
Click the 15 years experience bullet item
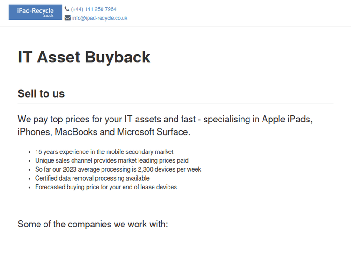click(104, 152)
